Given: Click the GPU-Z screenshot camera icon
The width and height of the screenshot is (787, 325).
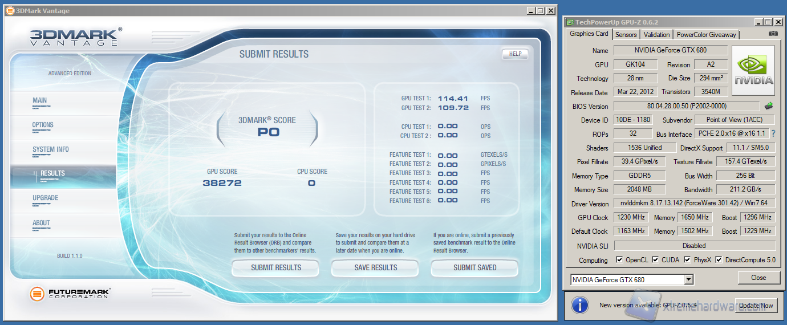Looking at the screenshot, I should pos(773,34).
